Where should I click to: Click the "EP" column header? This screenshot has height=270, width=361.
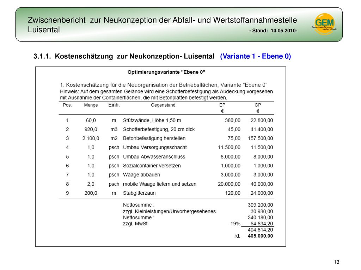pos(222,105)
